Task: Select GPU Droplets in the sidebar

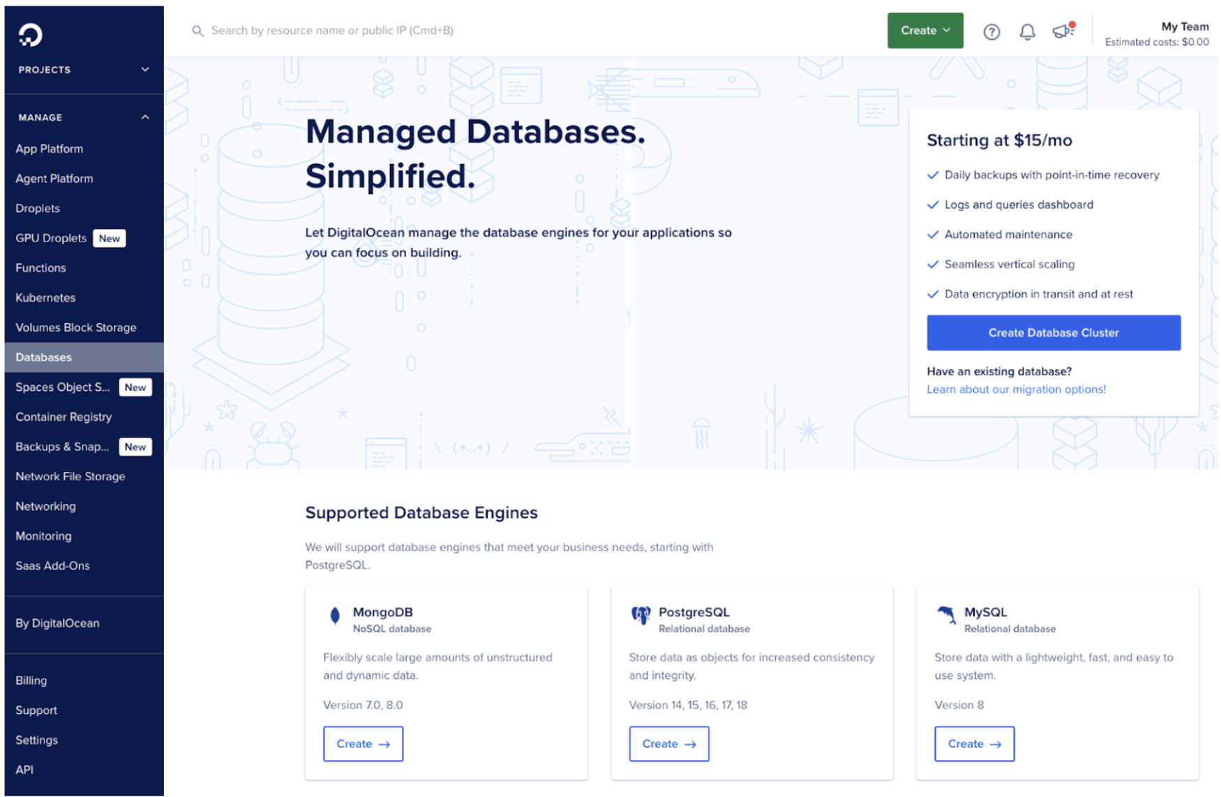Action: coord(50,238)
